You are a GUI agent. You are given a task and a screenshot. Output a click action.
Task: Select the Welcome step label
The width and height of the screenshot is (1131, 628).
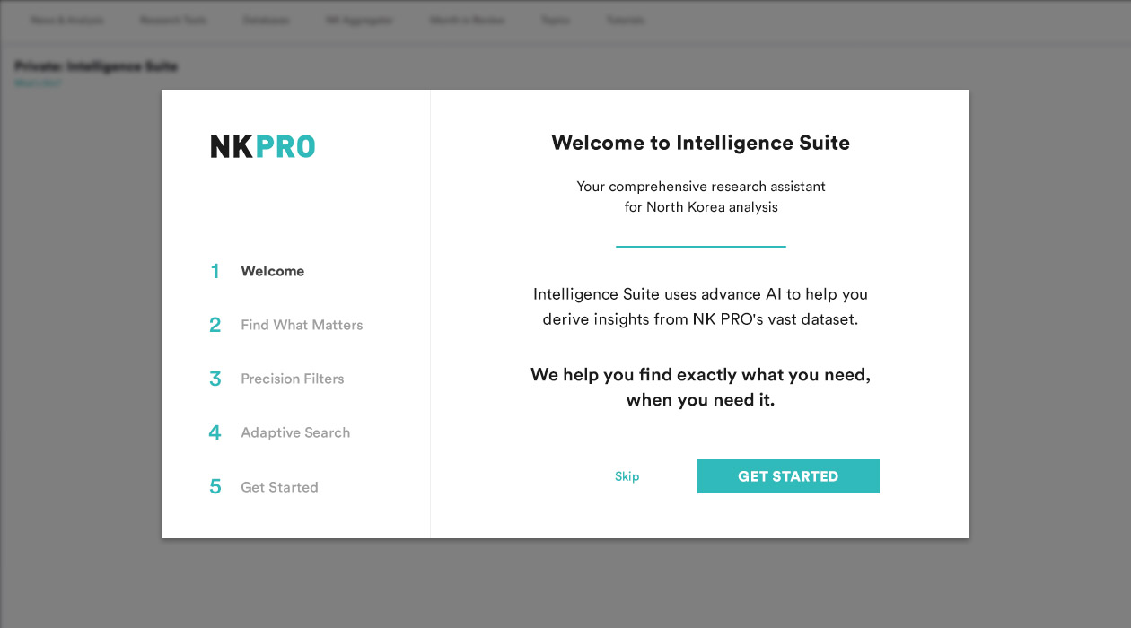coord(272,271)
